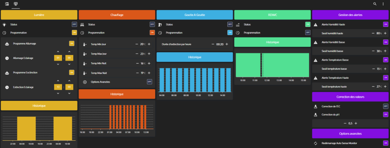Screen dimensions: 390x148
Task: Toggle Alerte Humidité Basse switch
Action: coord(386,42)
